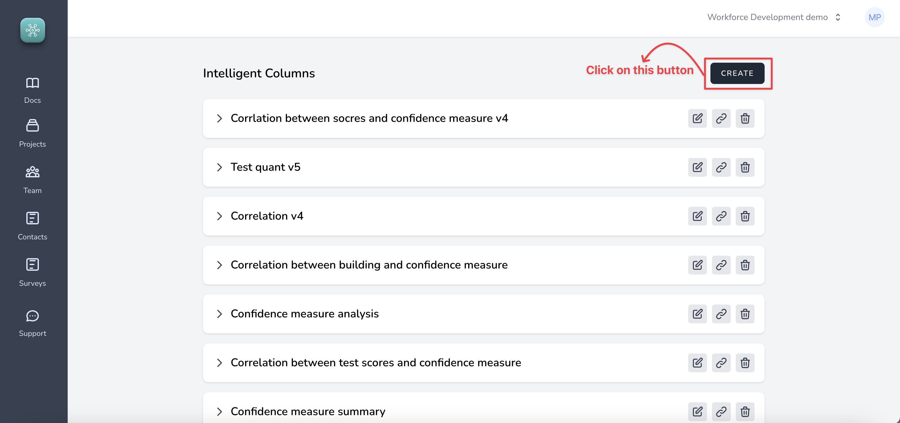Delete the Test quant v5 column

pos(745,167)
